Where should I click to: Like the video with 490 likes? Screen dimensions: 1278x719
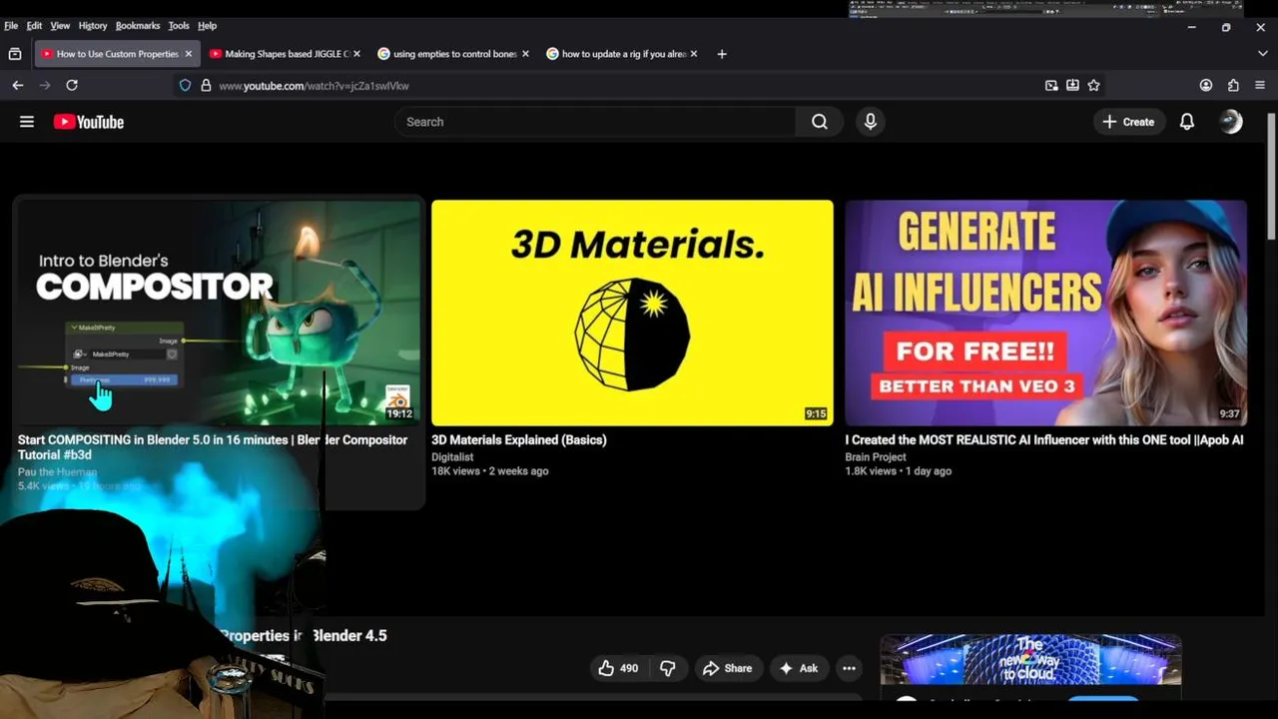(x=618, y=668)
